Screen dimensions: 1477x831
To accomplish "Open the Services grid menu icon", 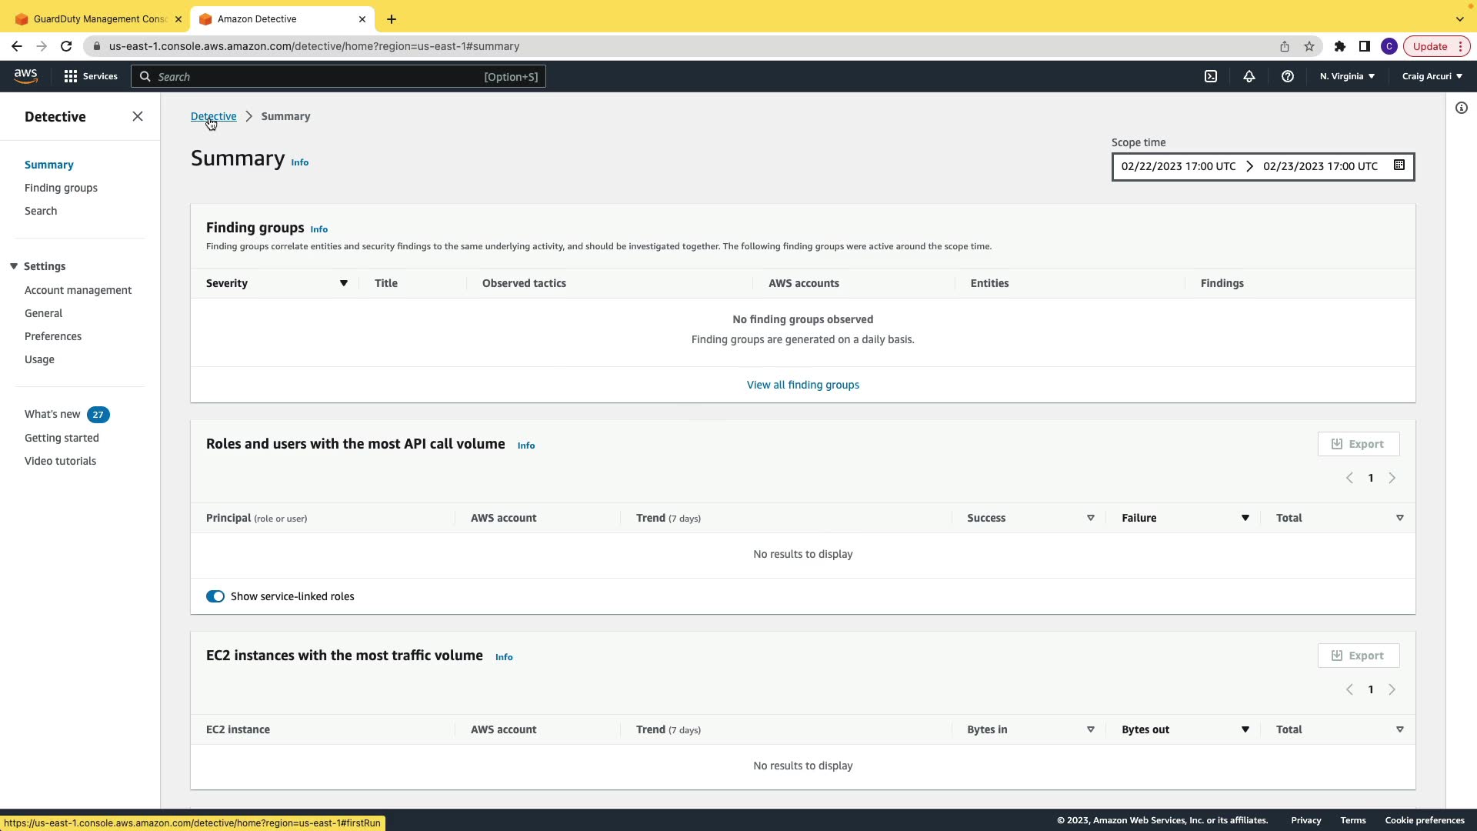I will click(x=71, y=76).
